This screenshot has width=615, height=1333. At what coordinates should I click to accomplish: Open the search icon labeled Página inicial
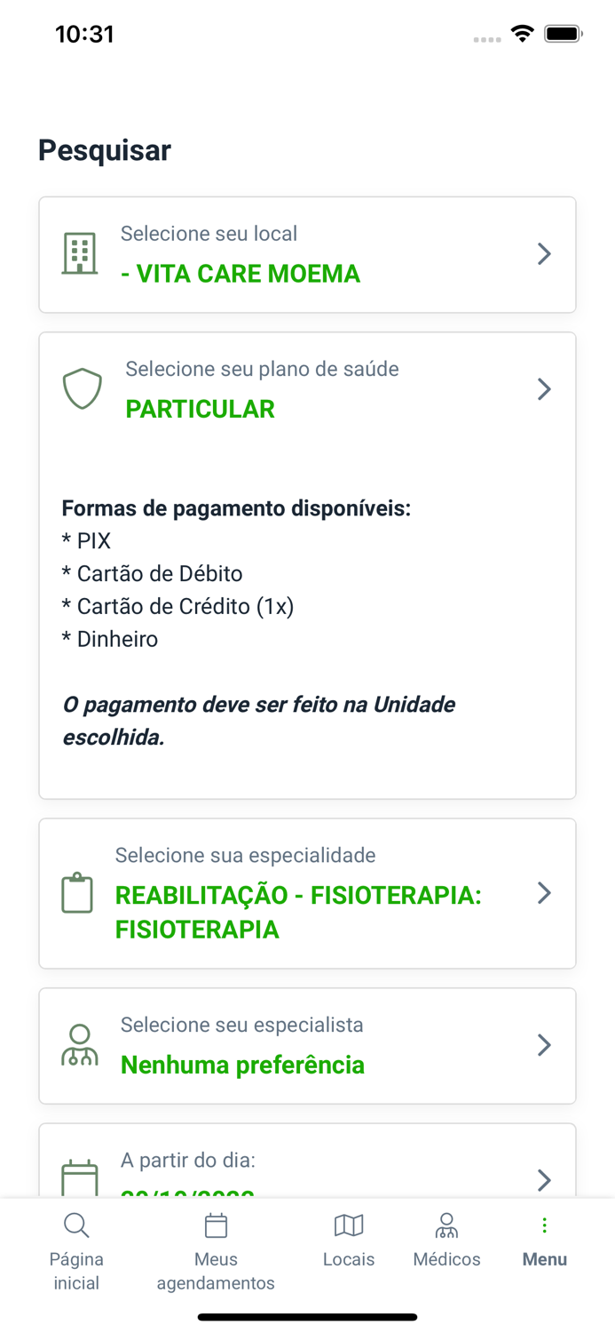click(76, 1225)
